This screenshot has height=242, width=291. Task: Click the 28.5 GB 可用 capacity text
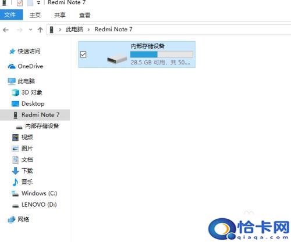click(160, 63)
